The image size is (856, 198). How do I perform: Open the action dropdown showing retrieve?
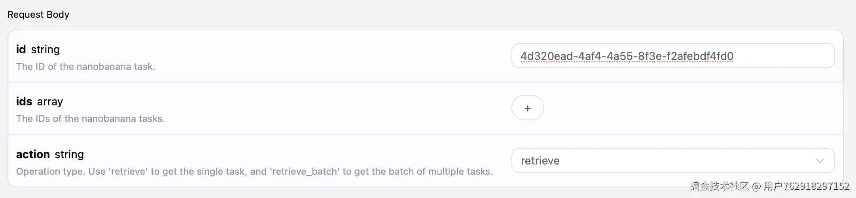672,161
